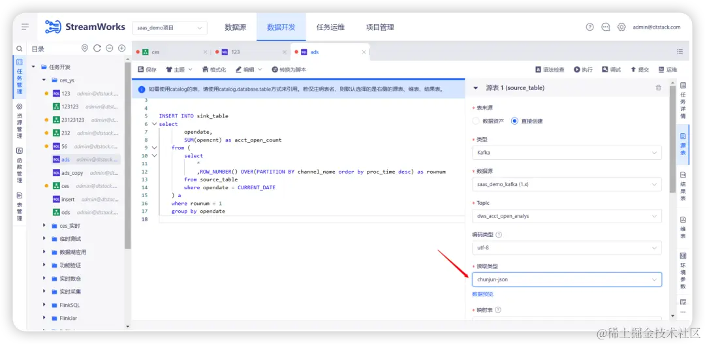Screen dimensions: 705x344
Task: Open 函数管理 in the left sidebar
Action: pos(20,165)
